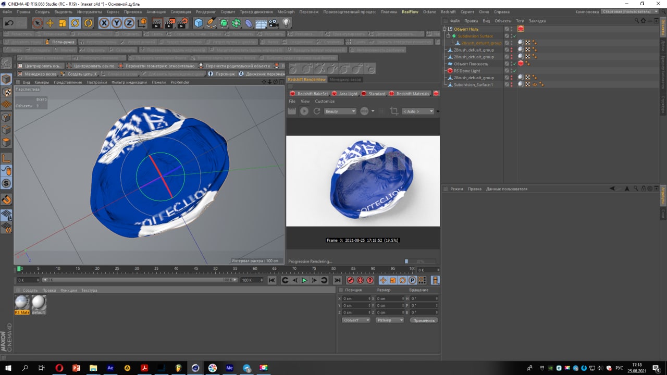Play animation forward

tap(304, 280)
